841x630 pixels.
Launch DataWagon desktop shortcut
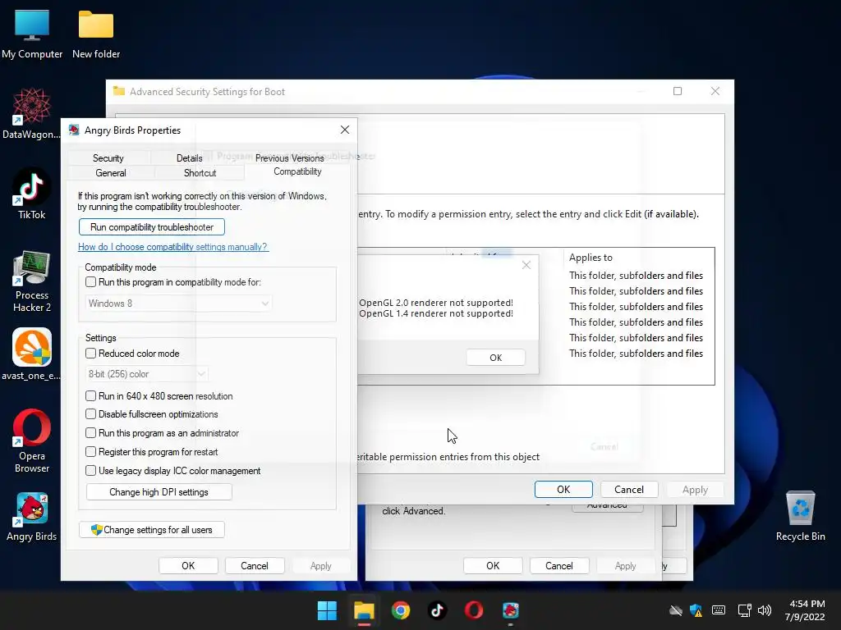[x=32, y=113]
